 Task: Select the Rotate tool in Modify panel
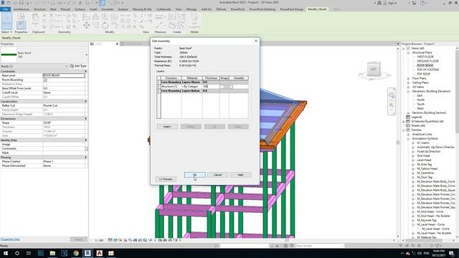(105, 26)
